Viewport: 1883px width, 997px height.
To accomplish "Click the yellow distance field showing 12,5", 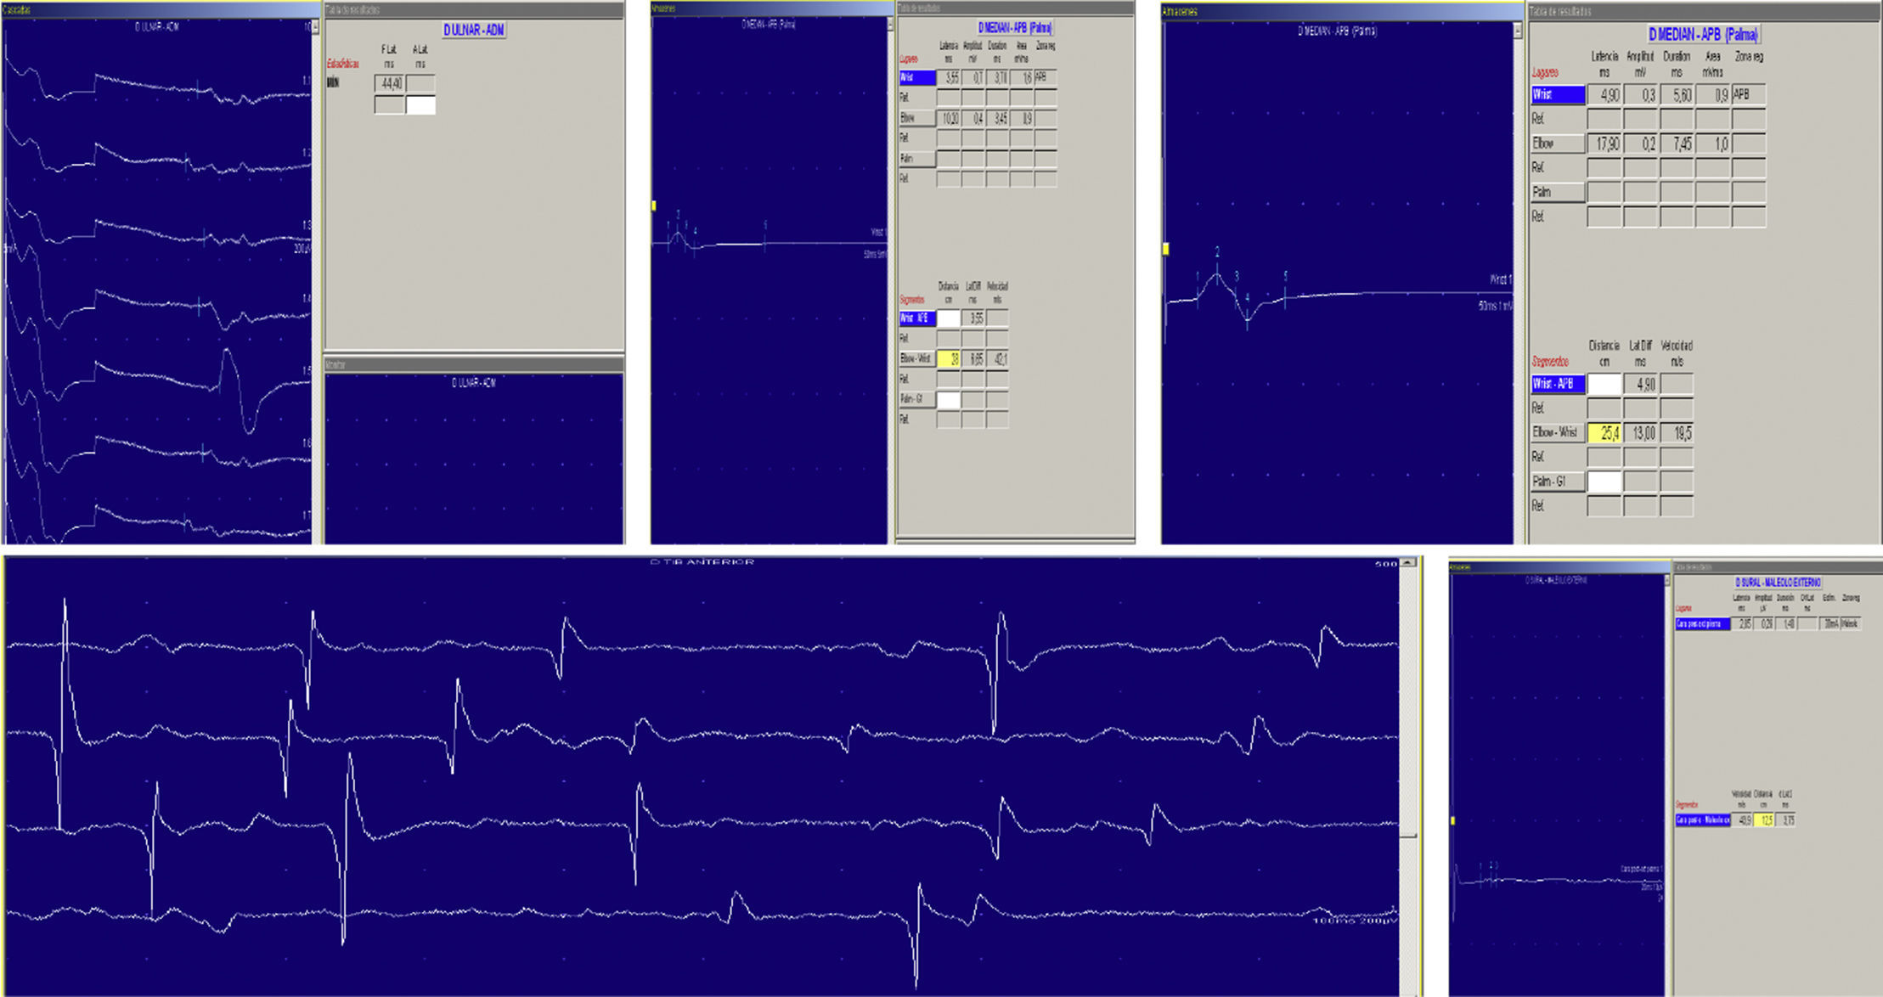I will point(1764,820).
